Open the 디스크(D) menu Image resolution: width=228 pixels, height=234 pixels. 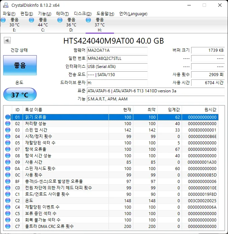pyautogui.click(x=83, y=14)
